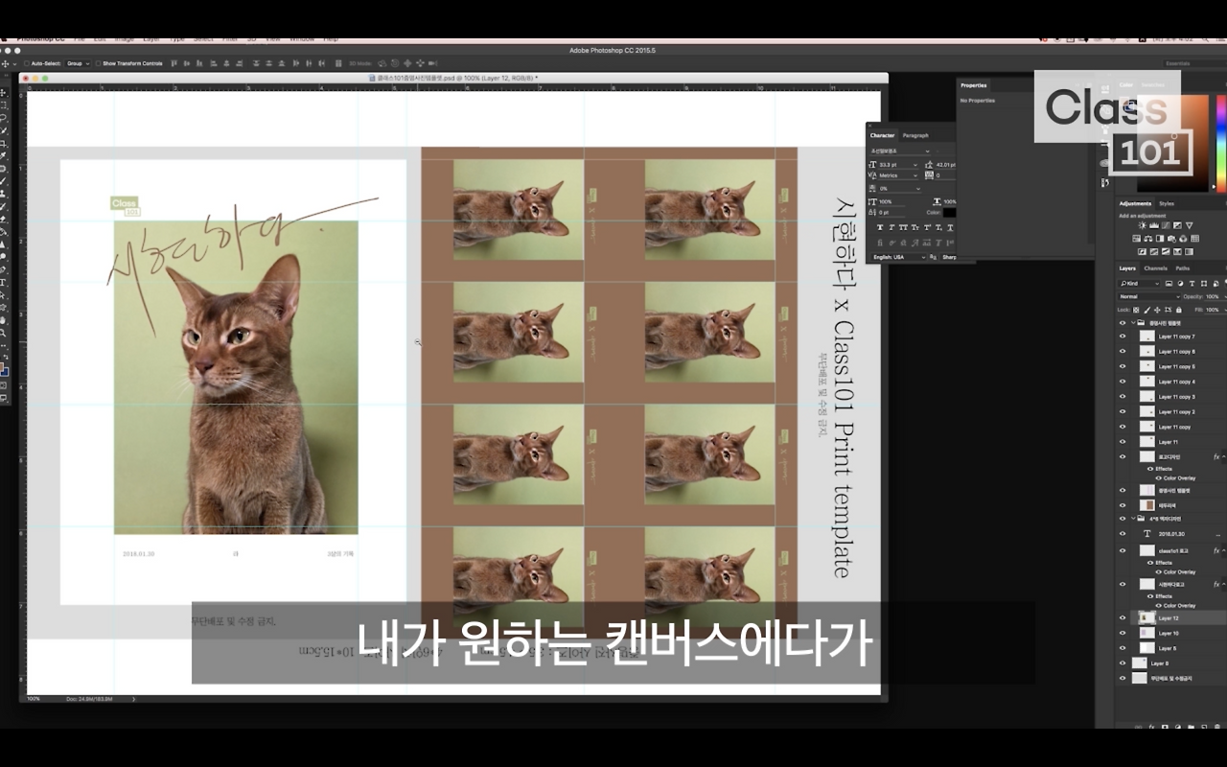Toggle visibility of Layer 11 copy 7
Viewport: 1227px width, 767px height.
point(1123,337)
